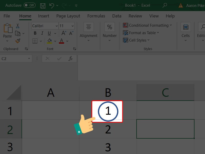Viewport: 205px width, 154px height.
Task: Select the Format Painter brush
Action: pyautogui.click(x=18, y=41)
